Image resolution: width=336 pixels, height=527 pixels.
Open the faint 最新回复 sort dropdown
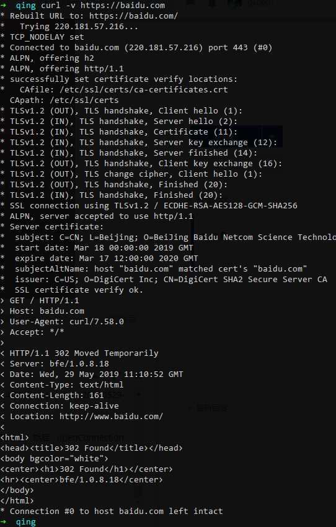tap(208, 408)
